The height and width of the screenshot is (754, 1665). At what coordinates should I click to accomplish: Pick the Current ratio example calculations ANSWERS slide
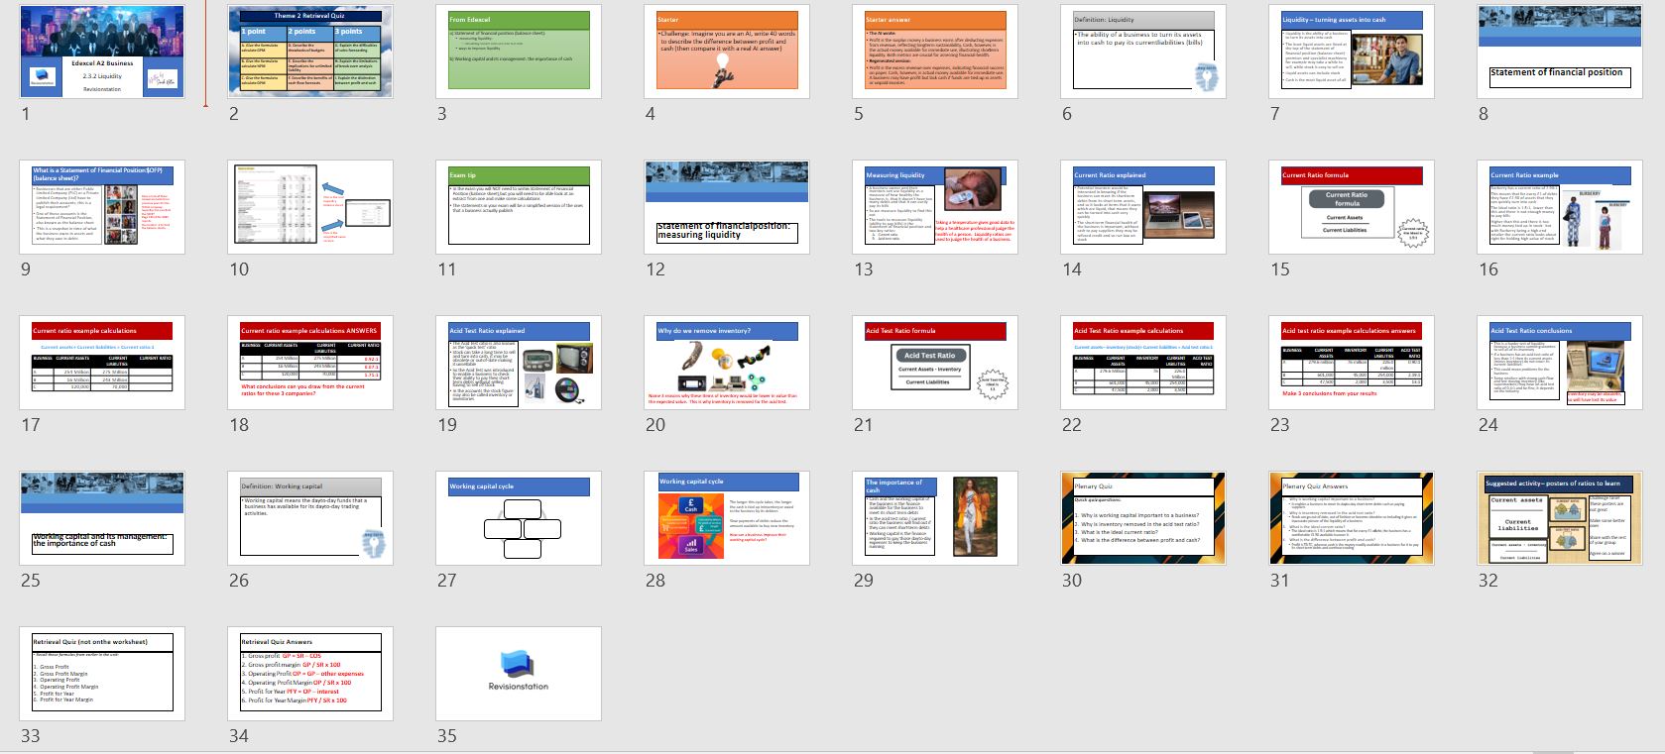click(x=310, y=363)
